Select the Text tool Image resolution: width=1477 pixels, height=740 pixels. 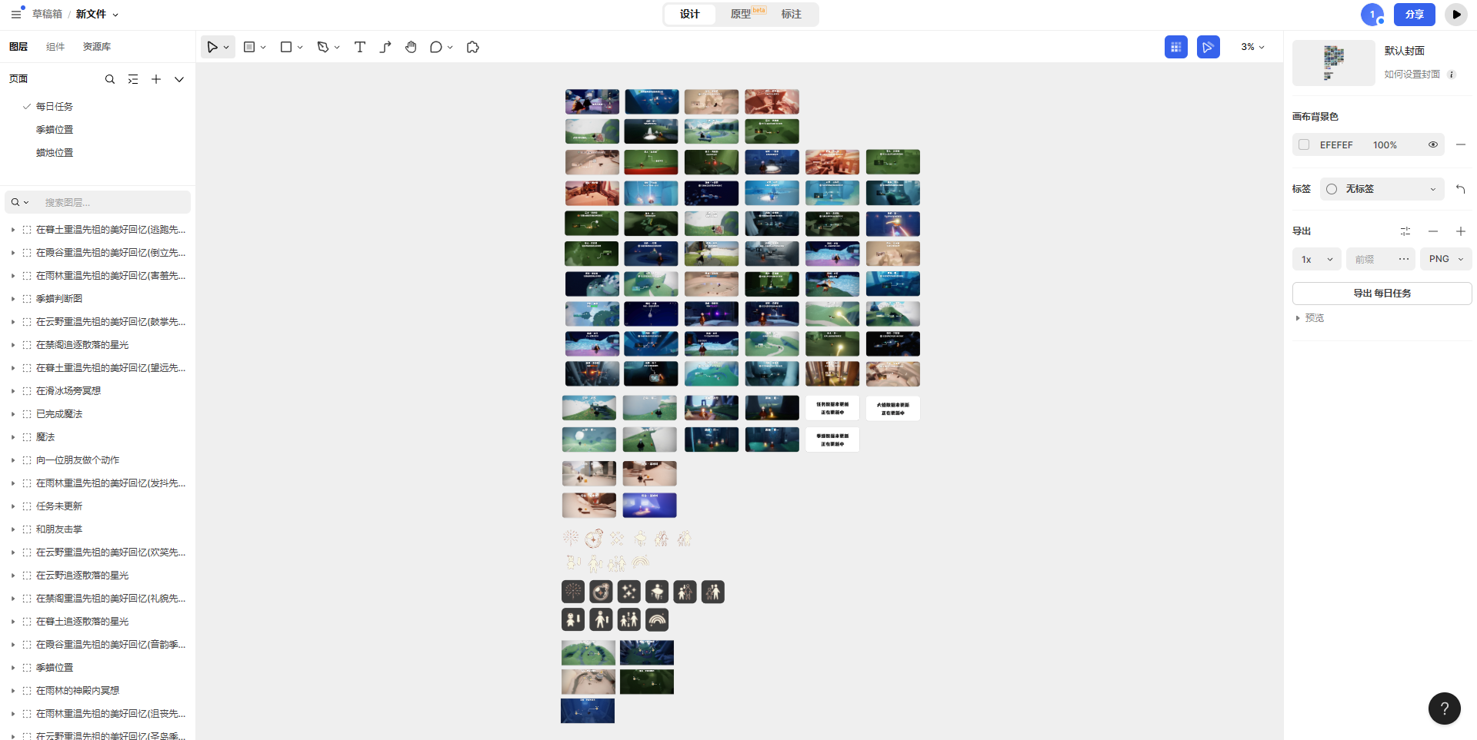[359, 47]
